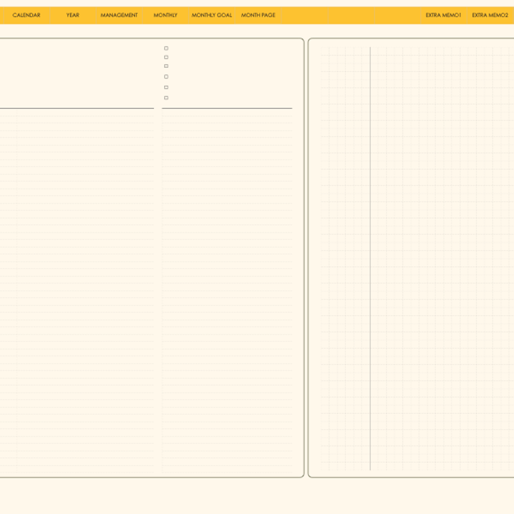Open the CALENDAR tab
Screen dimensions: 514x514
coord(26,15)
